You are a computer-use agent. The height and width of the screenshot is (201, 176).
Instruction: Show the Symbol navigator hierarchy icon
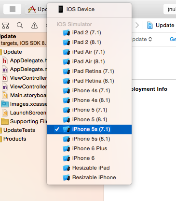[5, 26]
